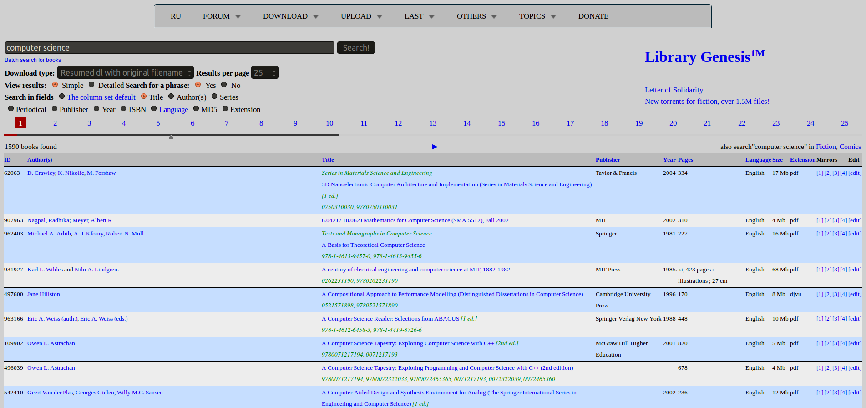This screenshot has width=866, height=408.
Task: Select the Detailed view results radio
Action: click(91, 85)
